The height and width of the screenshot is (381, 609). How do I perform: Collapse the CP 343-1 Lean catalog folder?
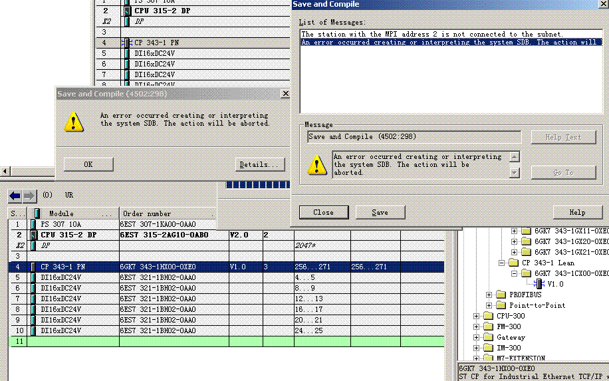501,263
